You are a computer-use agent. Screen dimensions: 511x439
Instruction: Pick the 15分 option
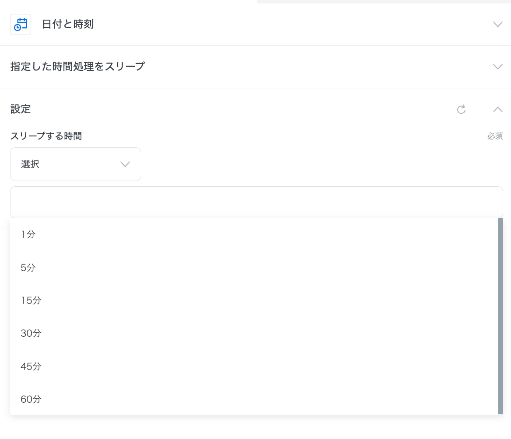click(x=31, y=300)
